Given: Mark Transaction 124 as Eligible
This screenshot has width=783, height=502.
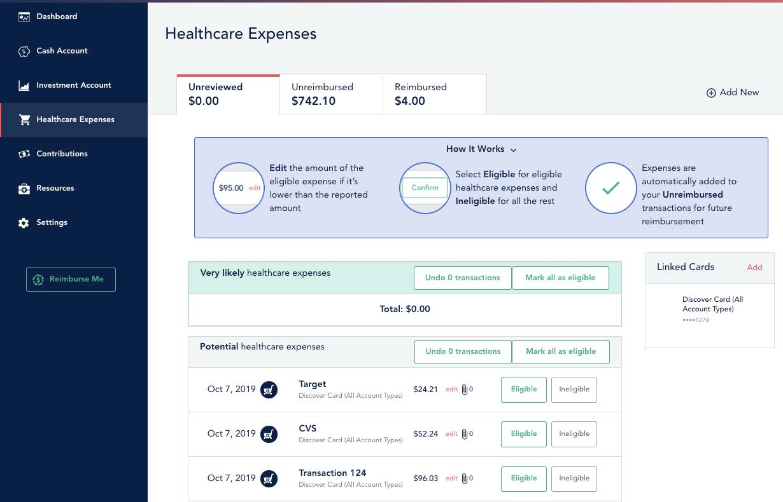Looking at the screenshot, I should [x=523, y=478].
